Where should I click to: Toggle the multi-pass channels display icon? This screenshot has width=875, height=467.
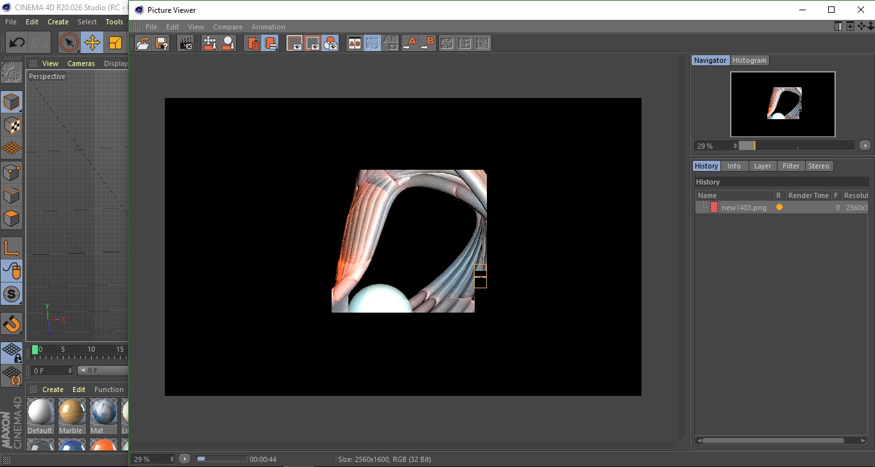(x=330, y=43)
